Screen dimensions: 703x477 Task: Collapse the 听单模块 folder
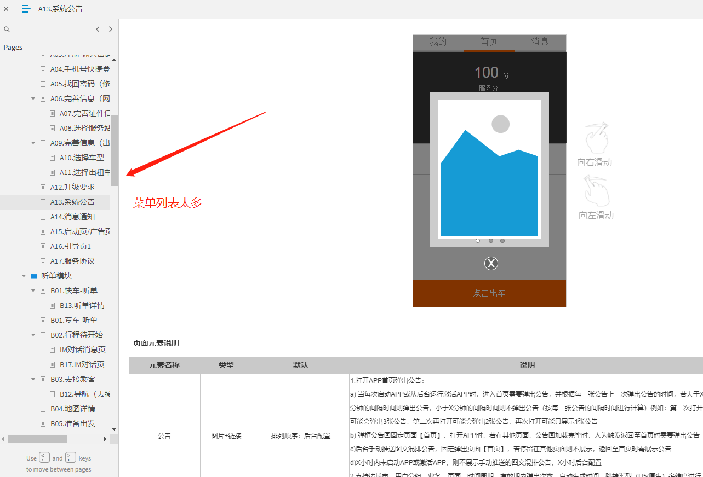click(x=23, y=275)
